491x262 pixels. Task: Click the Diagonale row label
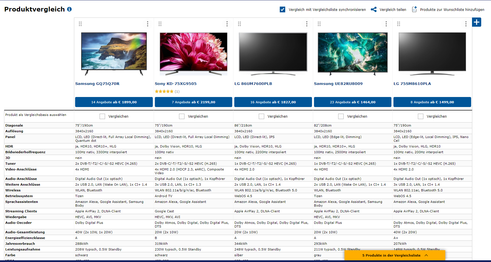(x=14, y=125)
